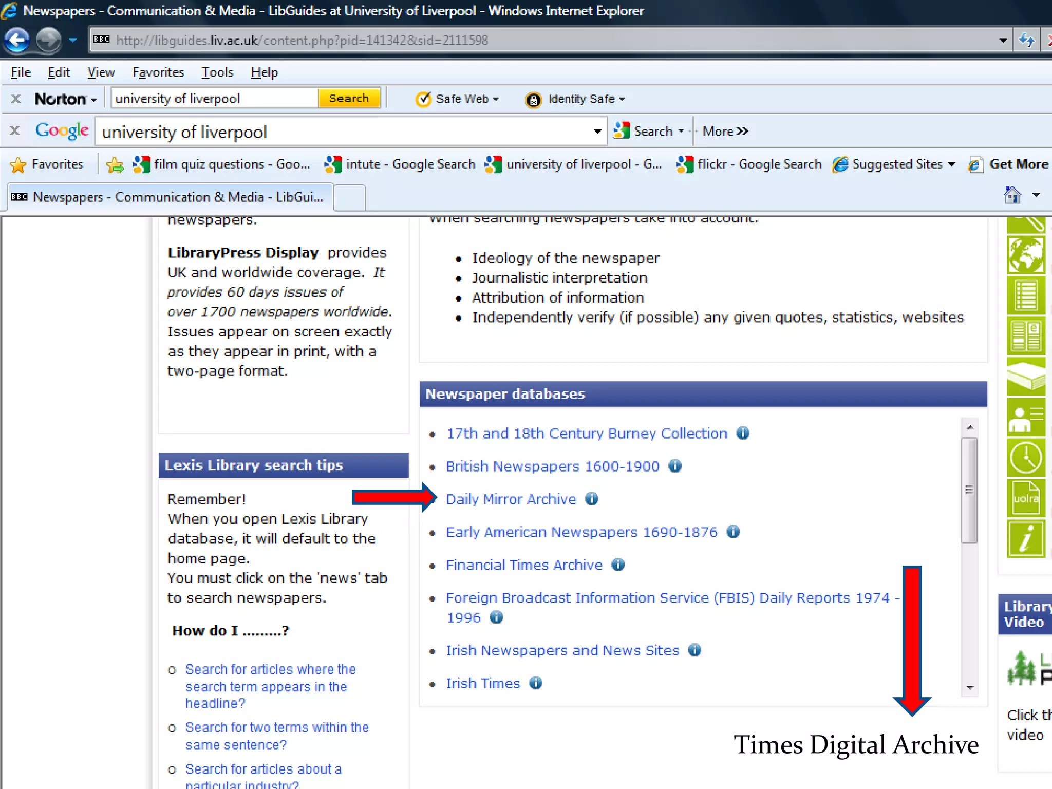Viewport: 1052px width, 789px height.
Task: Open the Help menu
Action: [x=264, y=72]
